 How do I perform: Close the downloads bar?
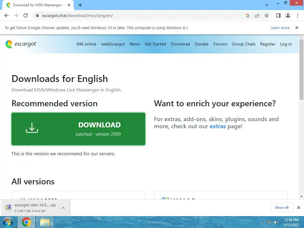299,208
